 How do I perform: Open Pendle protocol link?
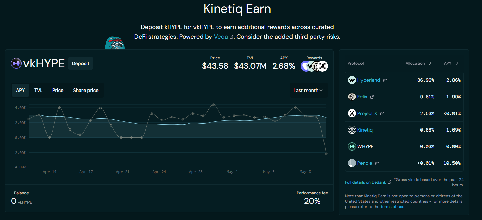(x=365, y=163)
